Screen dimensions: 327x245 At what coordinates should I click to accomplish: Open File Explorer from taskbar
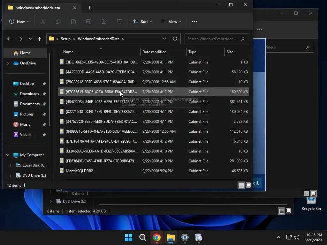pyautogui.click(x=171, y=237)
